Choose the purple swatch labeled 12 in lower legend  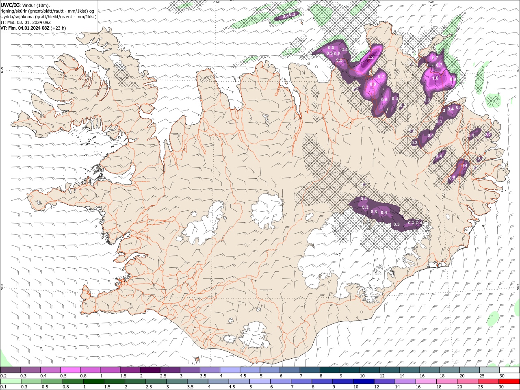pos(384,381)
